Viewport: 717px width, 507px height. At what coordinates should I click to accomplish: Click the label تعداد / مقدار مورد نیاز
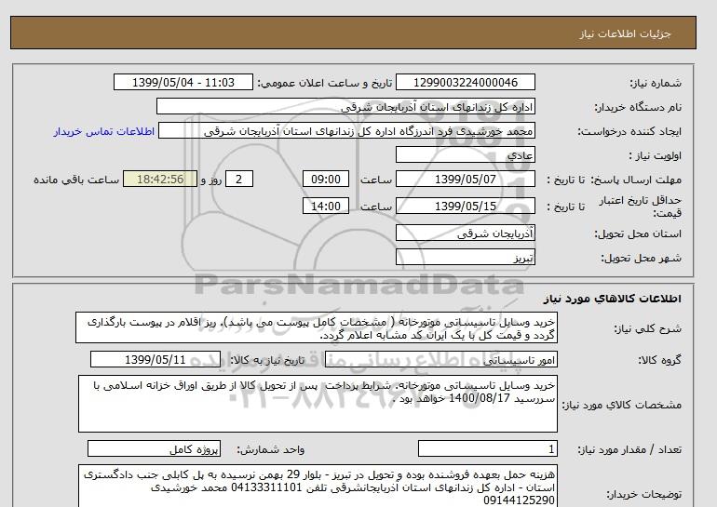pyautogui.click(x=629, y=450)
